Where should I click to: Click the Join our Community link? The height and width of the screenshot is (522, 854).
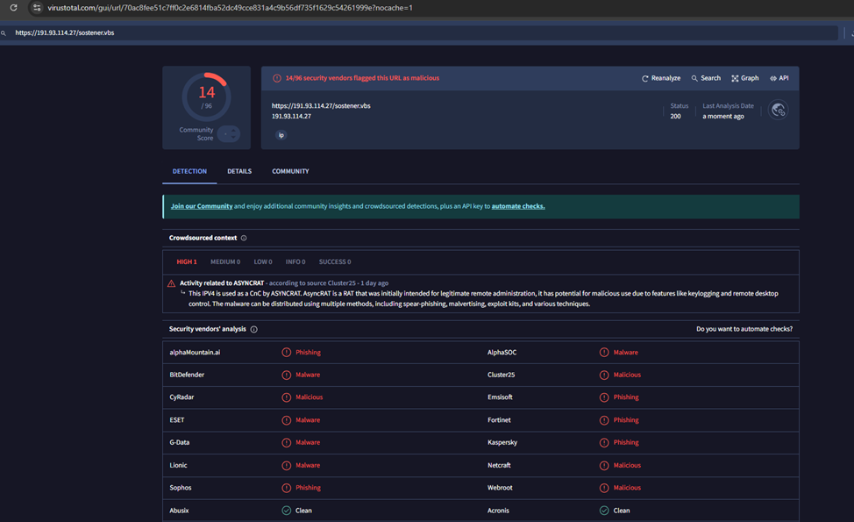click(202, 206)
